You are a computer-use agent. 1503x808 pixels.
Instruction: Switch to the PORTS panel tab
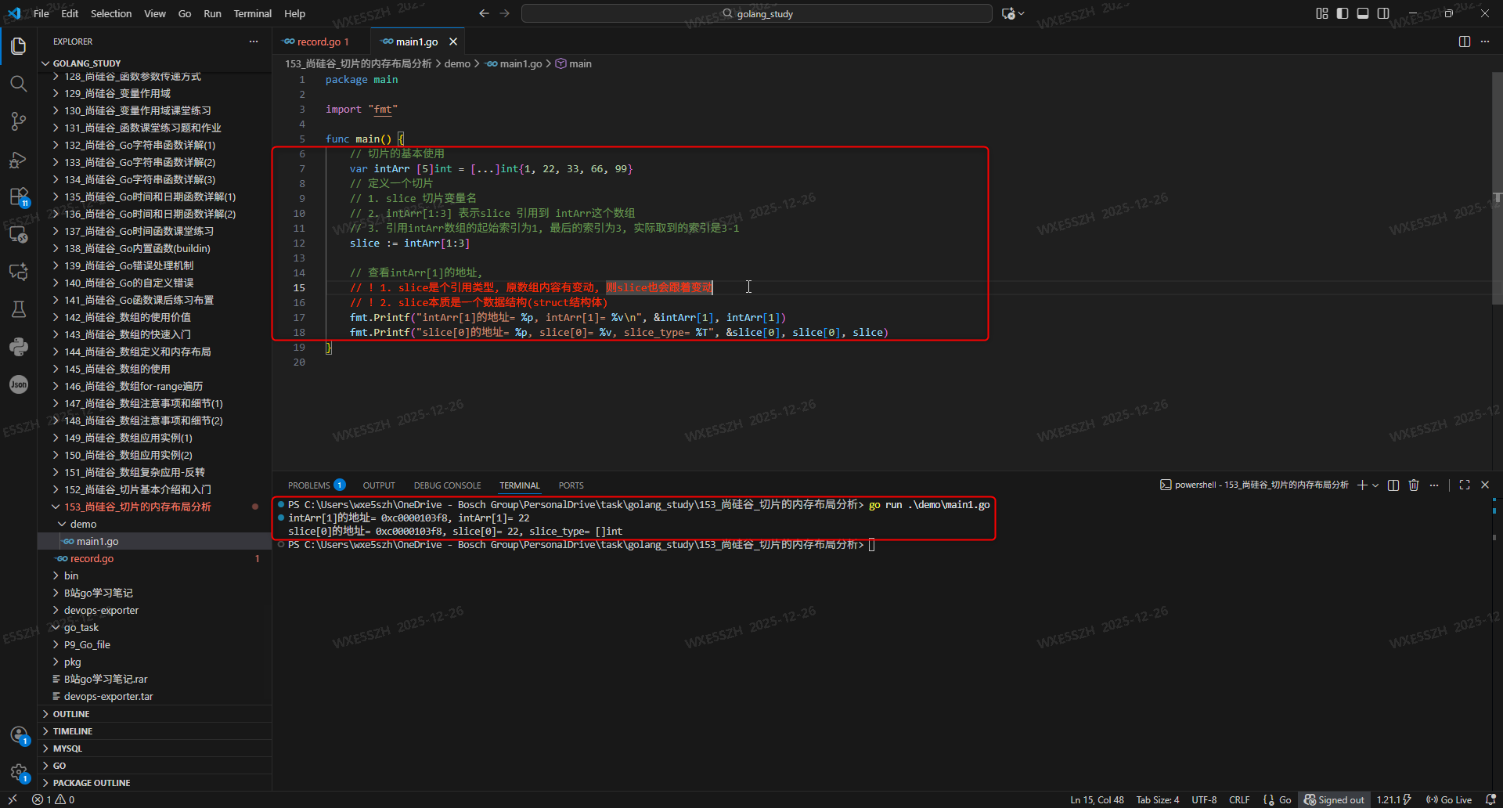tap(571, 485)
